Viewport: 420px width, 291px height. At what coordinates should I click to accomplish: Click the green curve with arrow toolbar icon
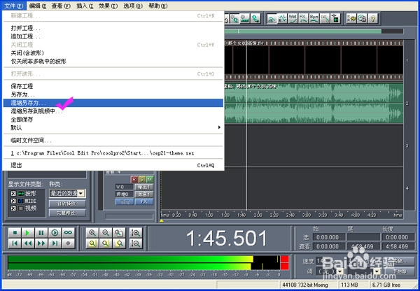255,18
